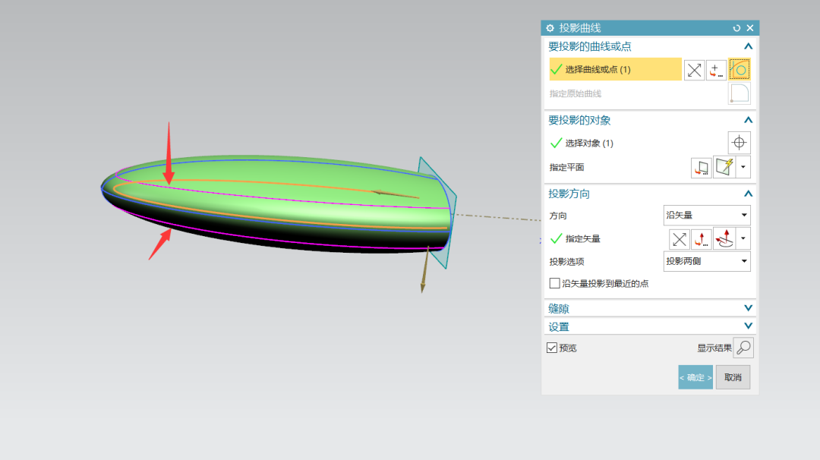This screenshot has width=820, height=460.
Task: Open the 方向 dropdown showing 沿矢量
Action: (x=707, y=215)
